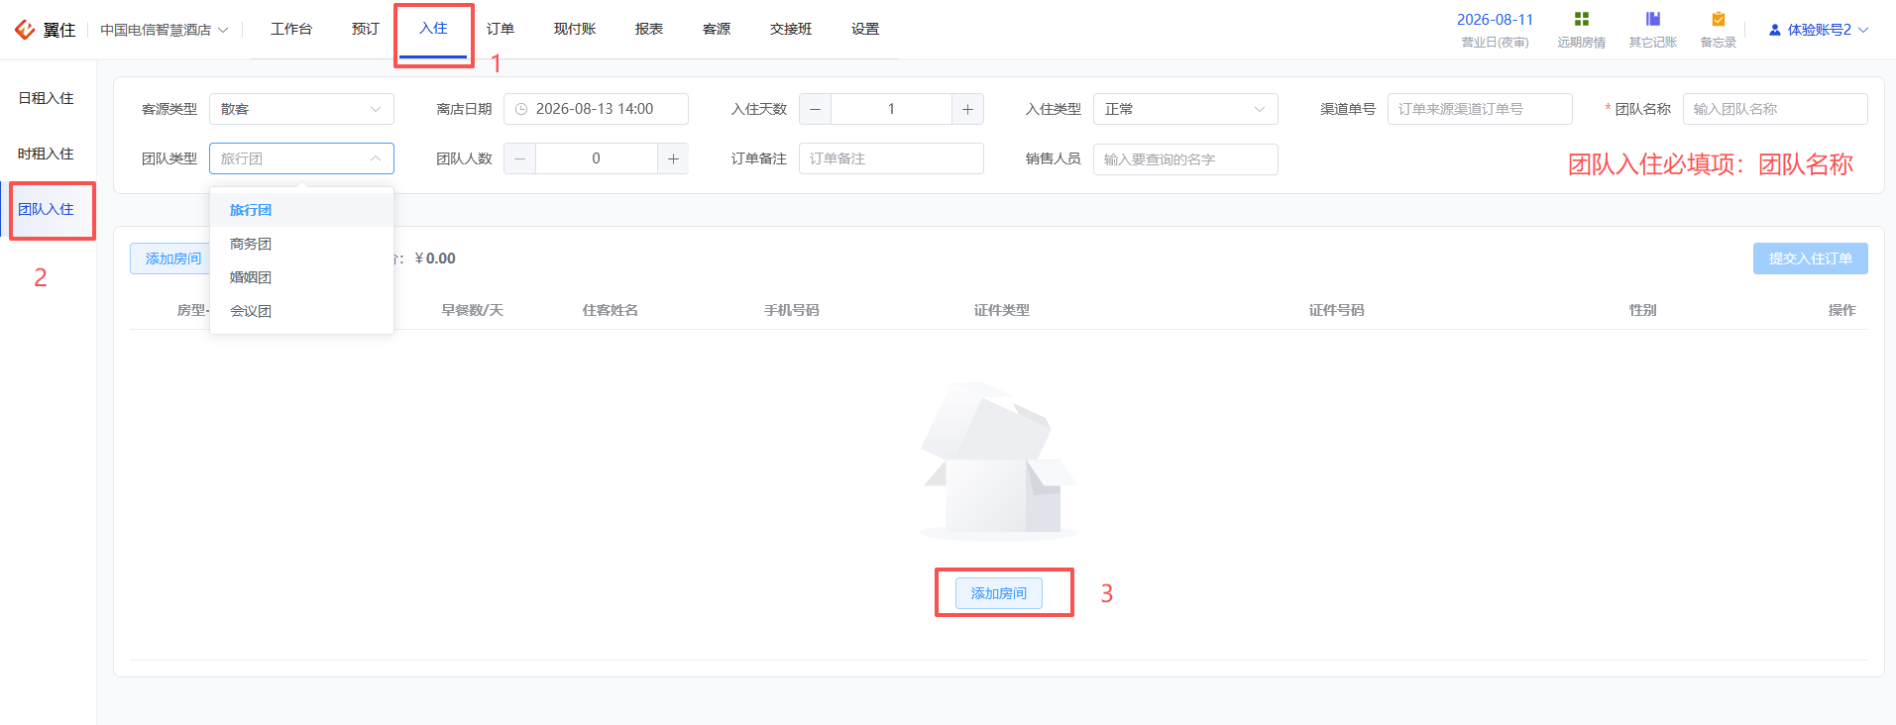Screen dimensions: 1896x725
Task: Switch to the 交接班 tab
Action: pos(791,29)
